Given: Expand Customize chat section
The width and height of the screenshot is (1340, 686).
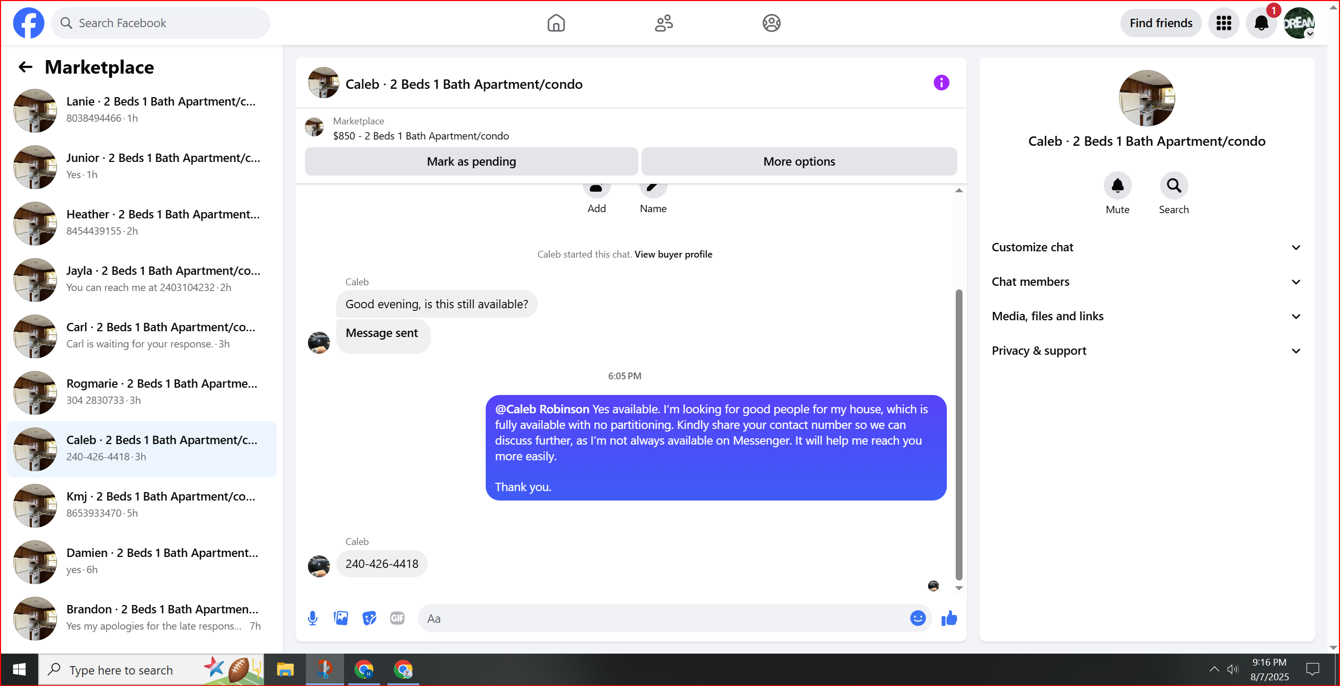Looking at the screenshot, I should pos(1147,247).
